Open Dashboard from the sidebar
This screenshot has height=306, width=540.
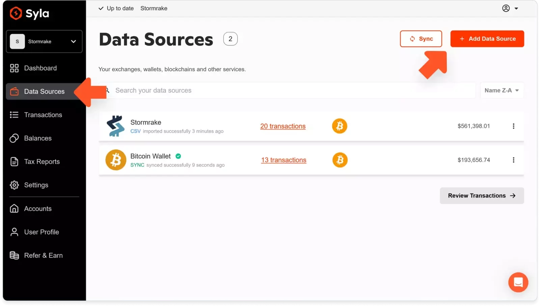click(x=40, y=68)
